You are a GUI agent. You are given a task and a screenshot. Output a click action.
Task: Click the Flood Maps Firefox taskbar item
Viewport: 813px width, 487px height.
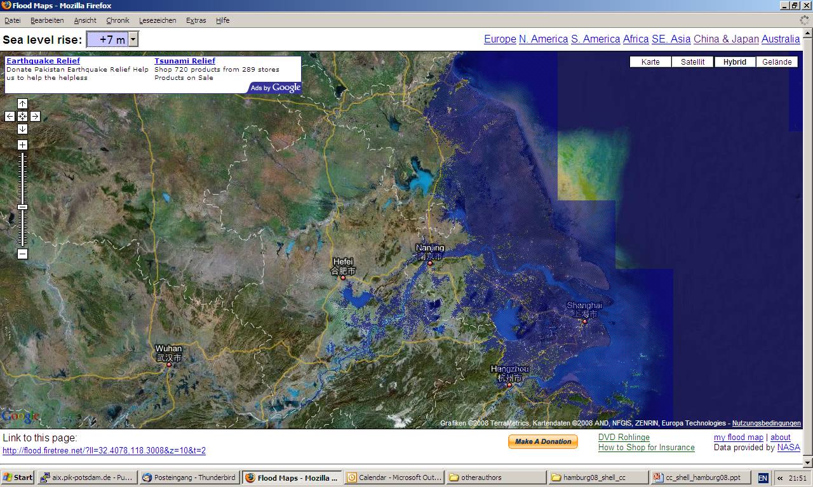[292, 478]
